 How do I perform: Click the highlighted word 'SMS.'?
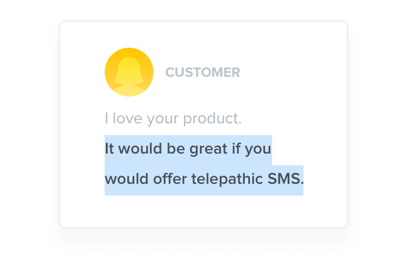[x=285, y=179]
